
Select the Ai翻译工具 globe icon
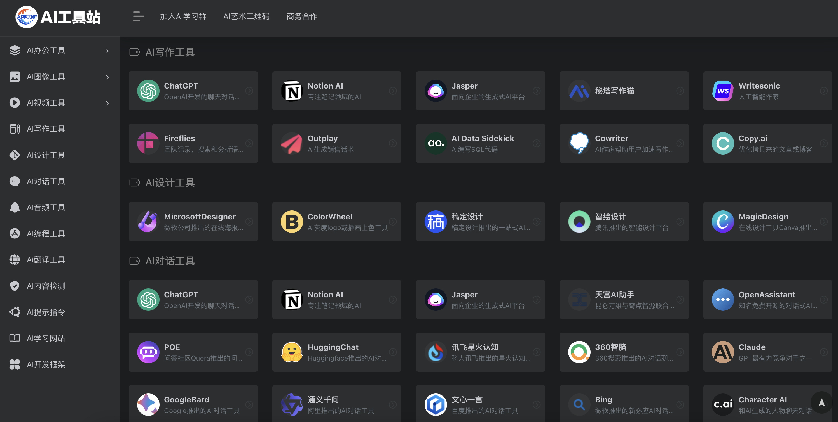click(14, 260)
